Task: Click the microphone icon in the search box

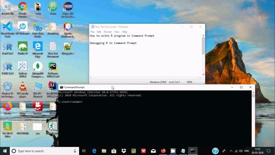Action: click(x=75, y=151)
